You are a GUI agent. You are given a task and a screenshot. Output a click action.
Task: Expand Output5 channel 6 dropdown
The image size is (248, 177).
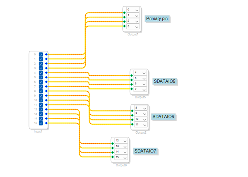click(x=140, y=84)
